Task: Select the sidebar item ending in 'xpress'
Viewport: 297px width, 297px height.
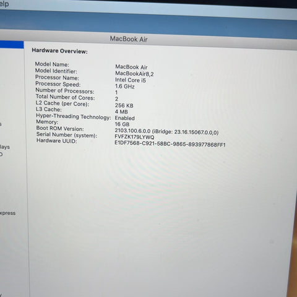Action: pos(7,213)
